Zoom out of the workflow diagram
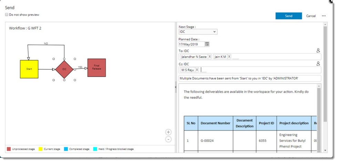This screenshot has width=337, height=162. coord(168,139)
